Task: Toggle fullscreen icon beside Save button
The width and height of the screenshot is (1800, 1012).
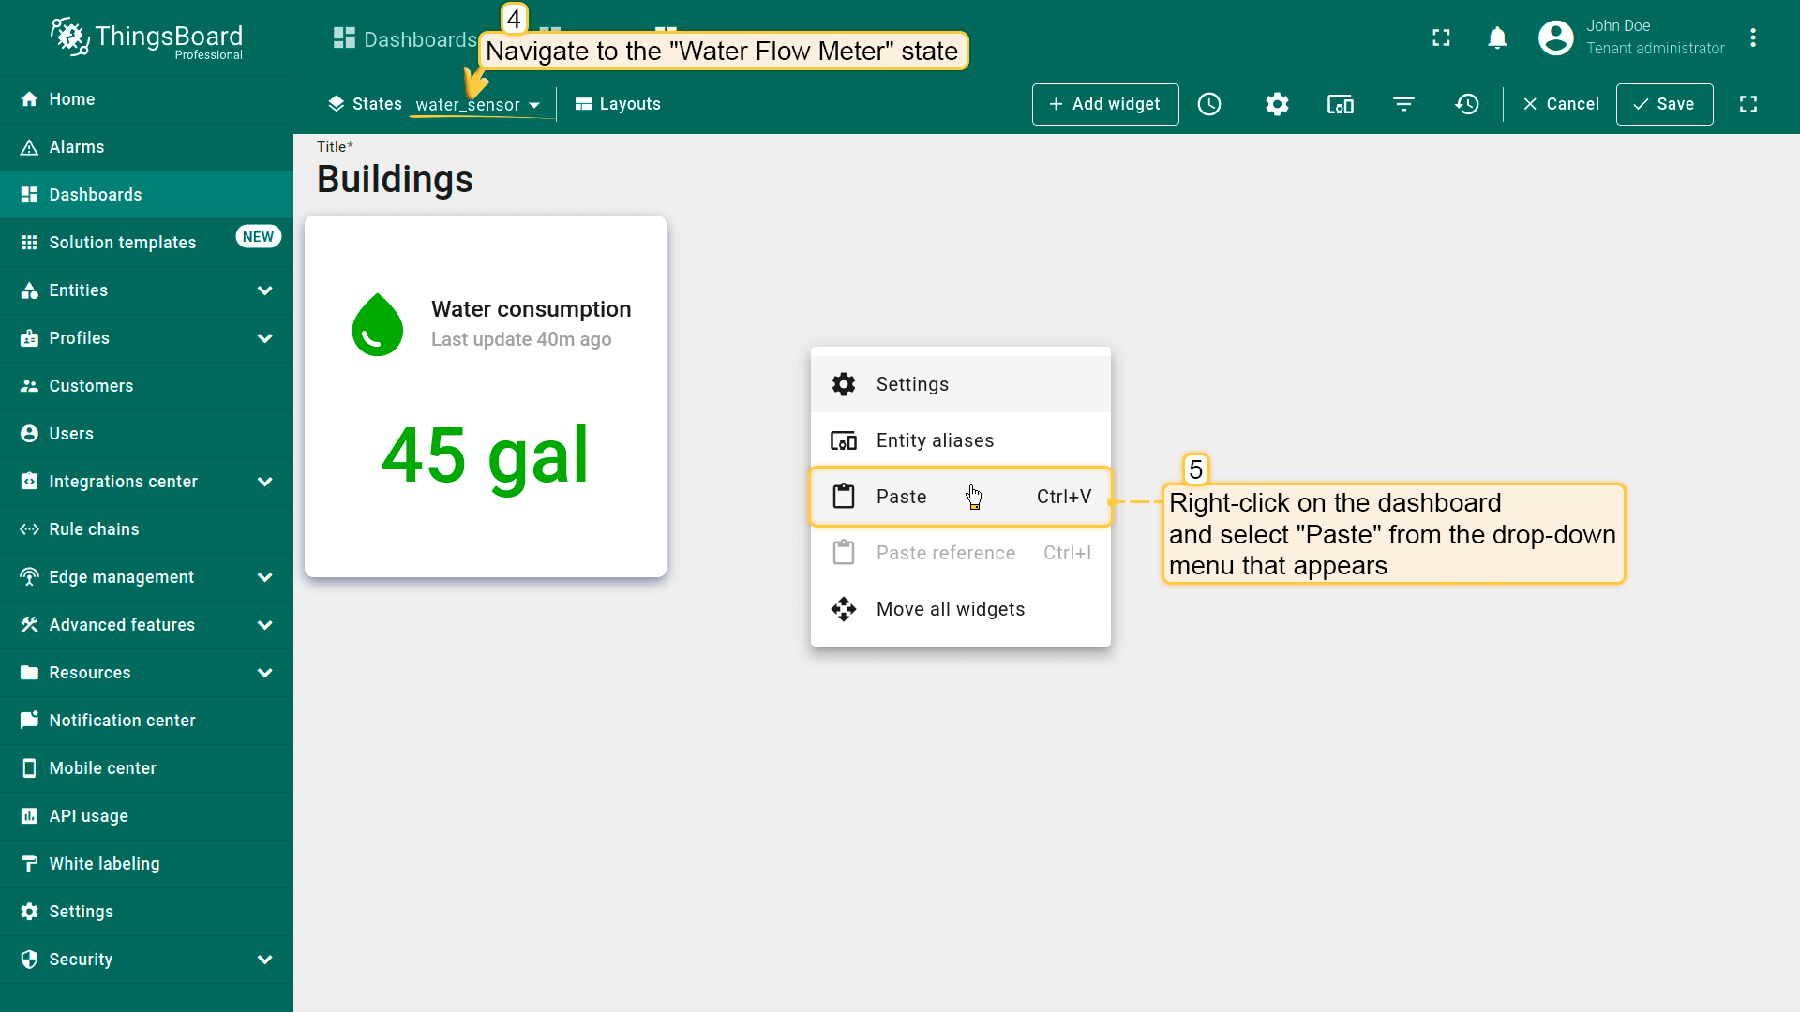Action: 1748,104
